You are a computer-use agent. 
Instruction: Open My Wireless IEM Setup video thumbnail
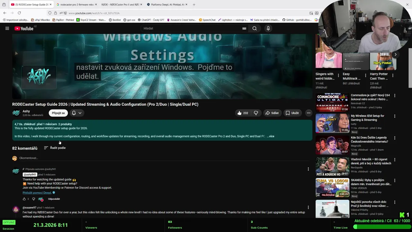tap(332, 123)
